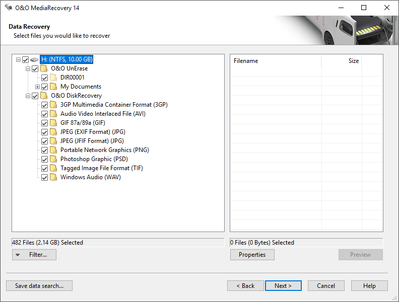Click the Portable Network Graphics folder icon
Viewport: 399px width, 302px height.
tap(53, 150)
